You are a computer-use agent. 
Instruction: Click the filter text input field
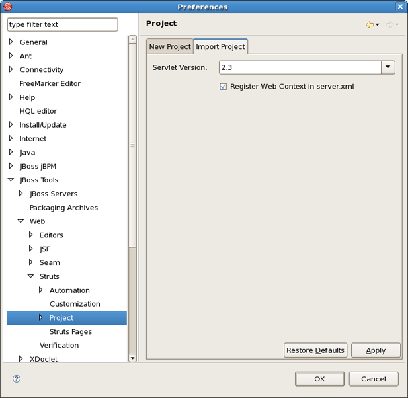[x=62, y=24]
